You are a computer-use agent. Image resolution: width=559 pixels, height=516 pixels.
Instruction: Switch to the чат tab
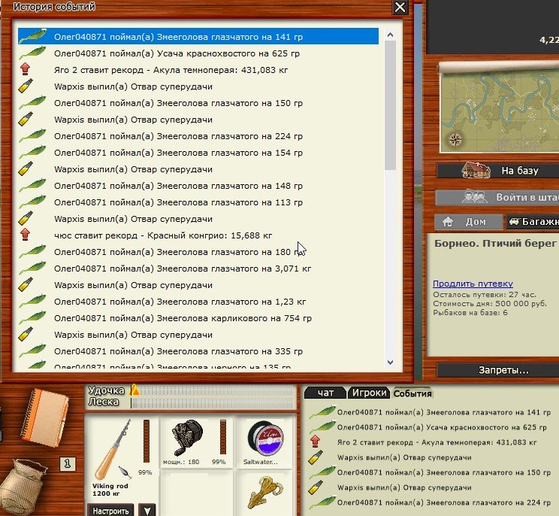325,393
